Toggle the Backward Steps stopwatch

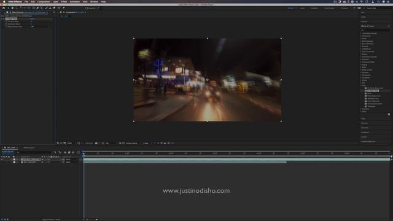6,24
